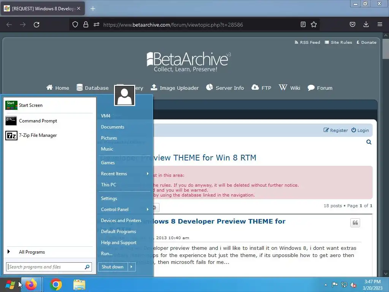The width and height of the screenshot is (389, 292).
Task: Launch 7-Zip File Manager
Action: click(x=49, y=135)
